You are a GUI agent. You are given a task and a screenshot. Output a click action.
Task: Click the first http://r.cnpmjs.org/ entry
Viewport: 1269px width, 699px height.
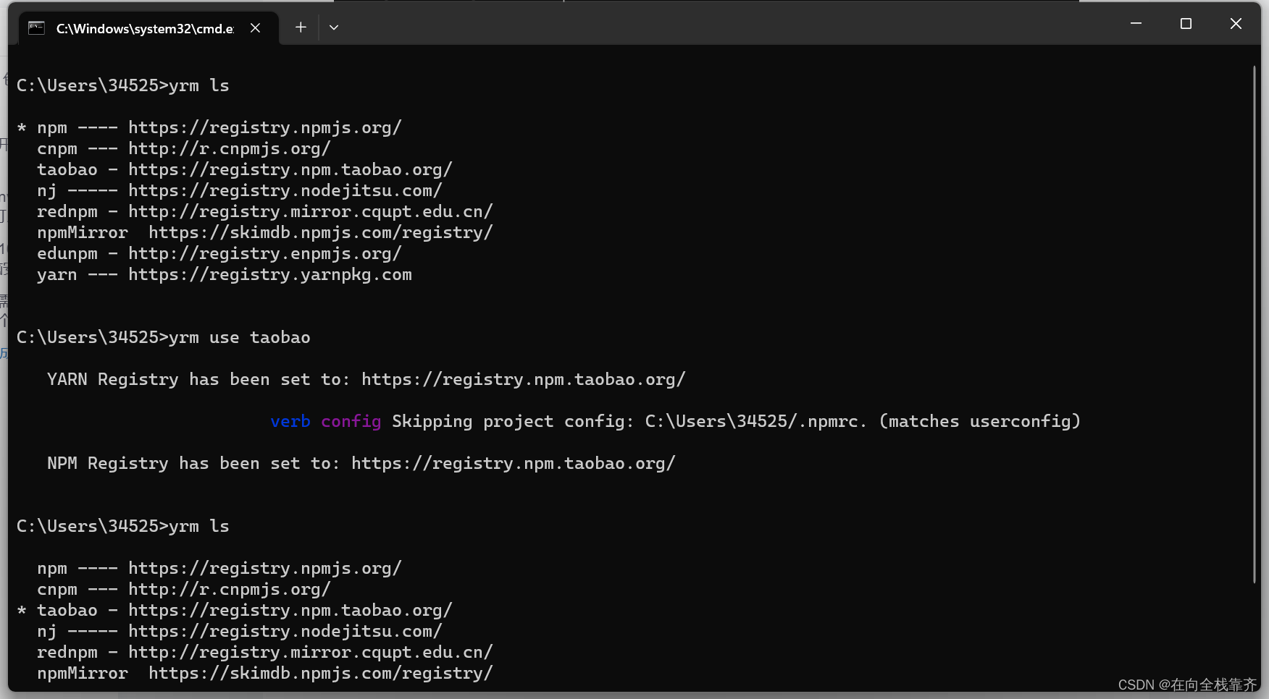click(x=230, y=149)
